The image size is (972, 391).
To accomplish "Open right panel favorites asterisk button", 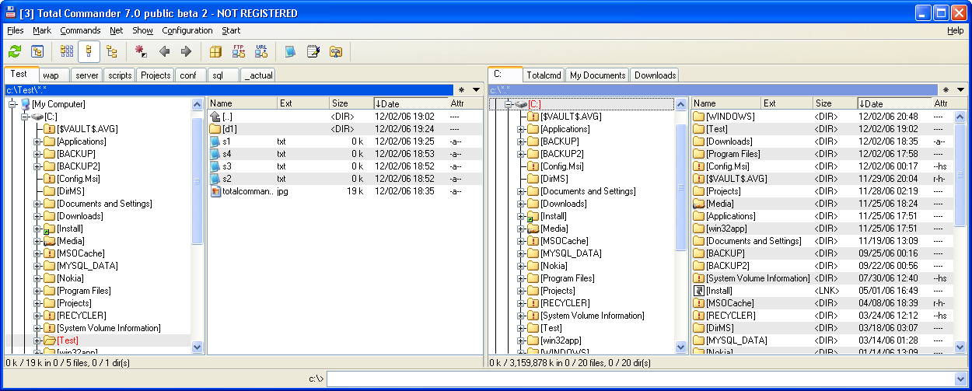I will [x=945, y=90].
